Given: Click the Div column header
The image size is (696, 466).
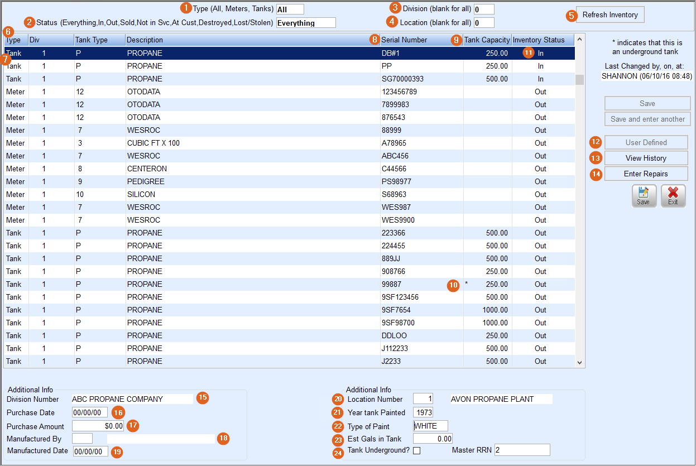Looking at the screenshot, I should (x=51, y=40).
